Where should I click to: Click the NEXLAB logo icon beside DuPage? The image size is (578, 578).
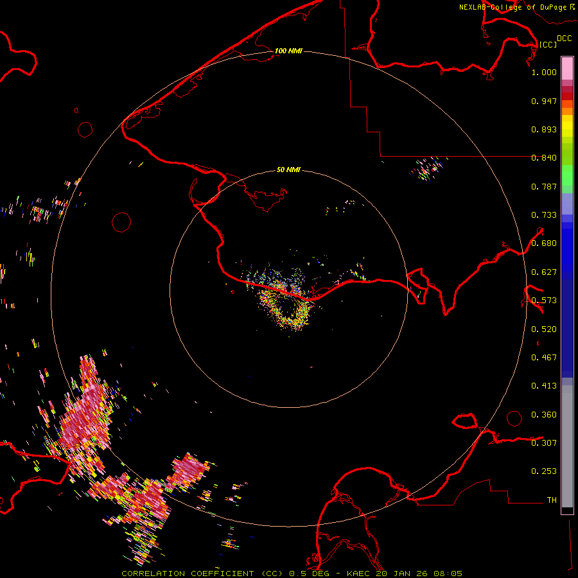tap(572, 6)
